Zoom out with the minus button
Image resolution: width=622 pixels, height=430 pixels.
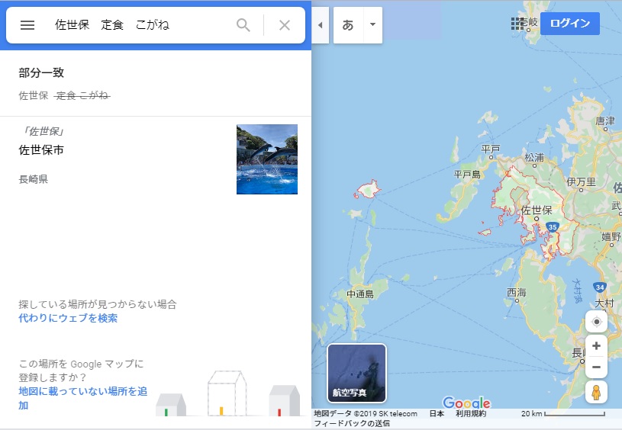pyautogui.click(x=596, y=367)
